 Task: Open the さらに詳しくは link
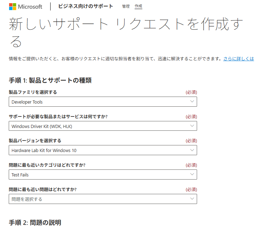(x=239, y=59)
